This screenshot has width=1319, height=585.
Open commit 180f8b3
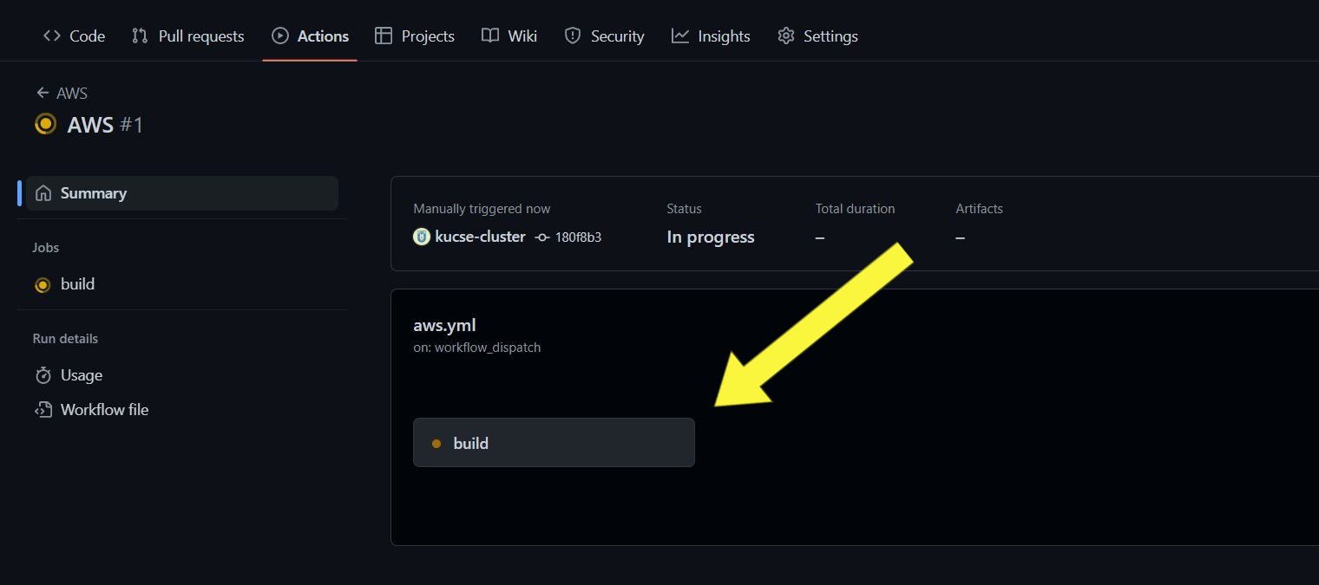577,237
